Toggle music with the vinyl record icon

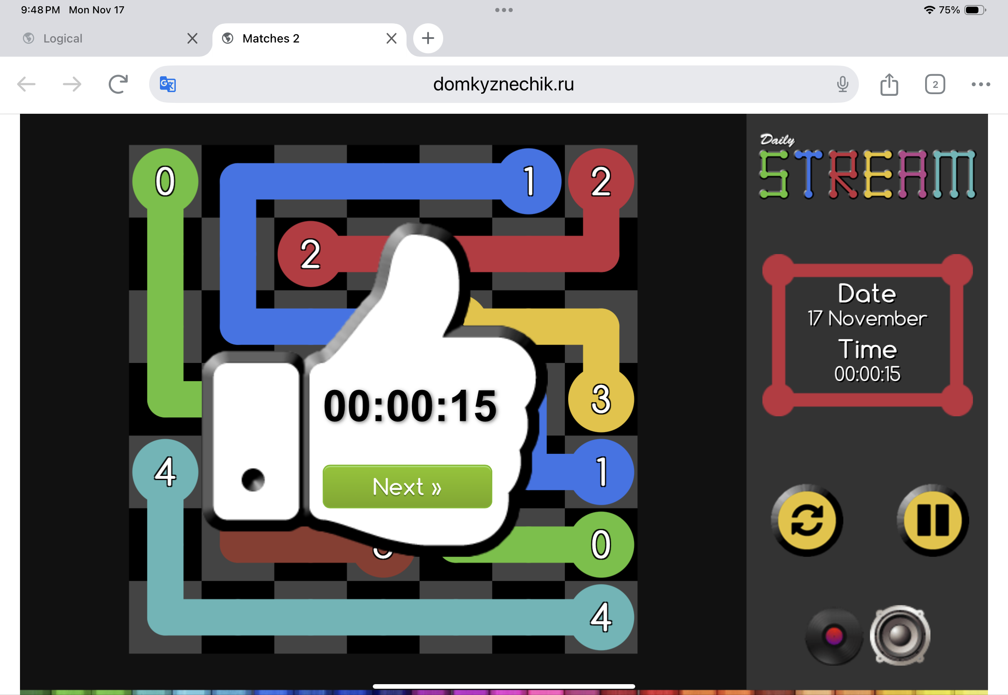tap(833, 636)
